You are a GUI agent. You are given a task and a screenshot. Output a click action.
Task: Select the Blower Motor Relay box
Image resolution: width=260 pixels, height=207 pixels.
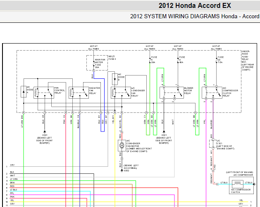(x=172, y=93)
